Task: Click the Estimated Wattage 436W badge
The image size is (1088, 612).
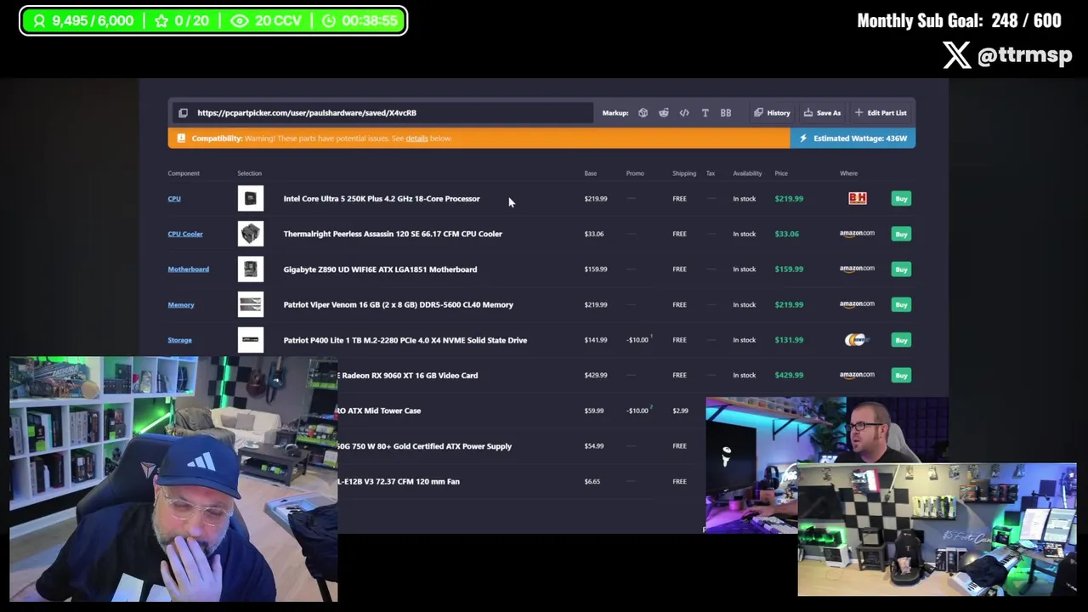Action: (853, 139)
